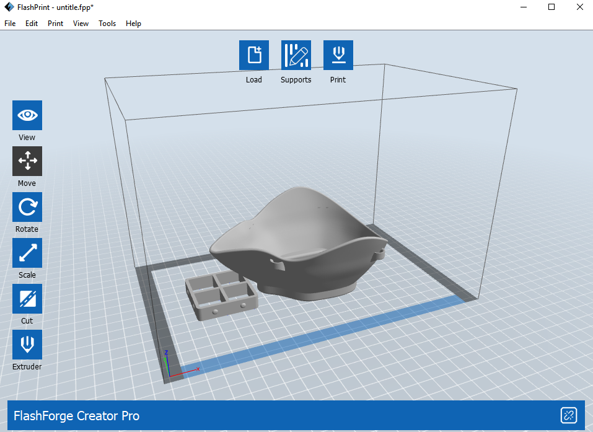
Task: Select the View eye tool
Action: 27,115
